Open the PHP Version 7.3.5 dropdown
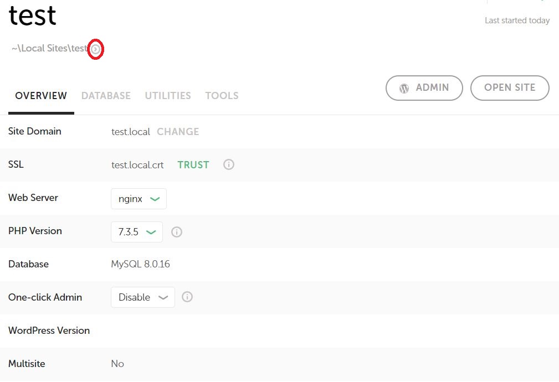This screenshot has width=559, height=382. pyautogui.click(x=137, y=232)
